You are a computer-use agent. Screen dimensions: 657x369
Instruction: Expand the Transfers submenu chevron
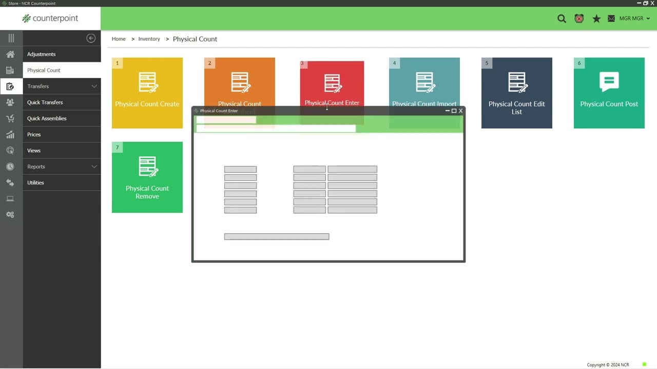(94, 87)
